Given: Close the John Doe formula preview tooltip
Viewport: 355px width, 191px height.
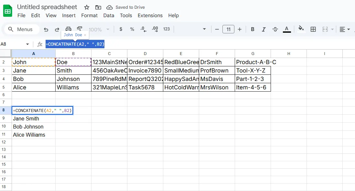Looking at the screenshot, I should pos(85,35).
